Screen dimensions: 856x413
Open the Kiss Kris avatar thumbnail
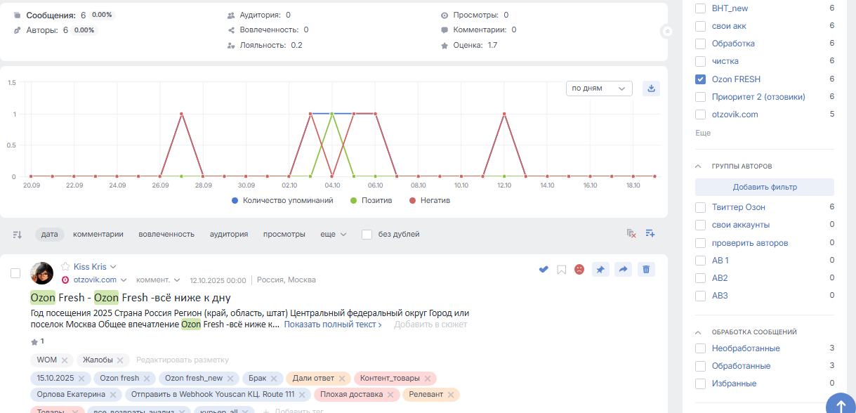click(x=41, y=273)
